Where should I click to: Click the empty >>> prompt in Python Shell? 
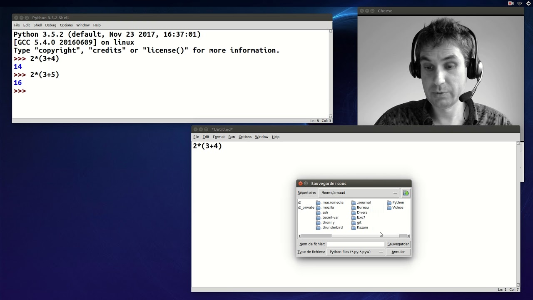(20, 91)
